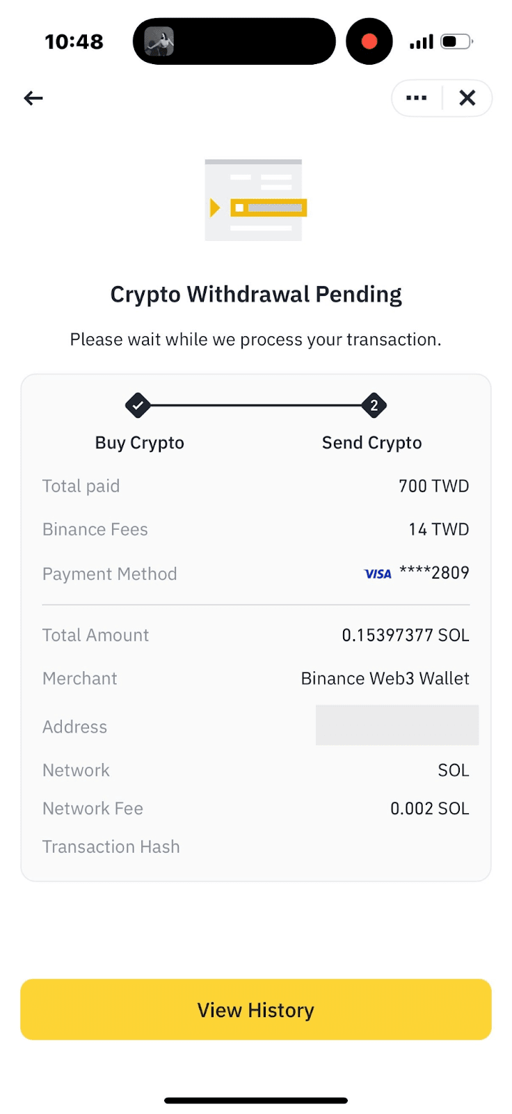Tap the ****2809 card number

pyautogui.click(x=434, y=573)
